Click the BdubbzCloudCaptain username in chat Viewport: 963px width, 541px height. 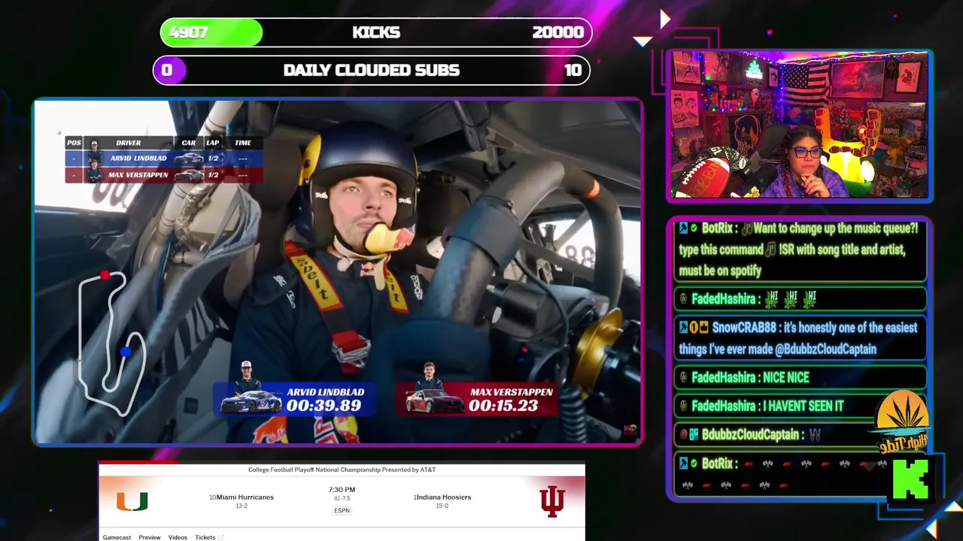coord(750,434)
